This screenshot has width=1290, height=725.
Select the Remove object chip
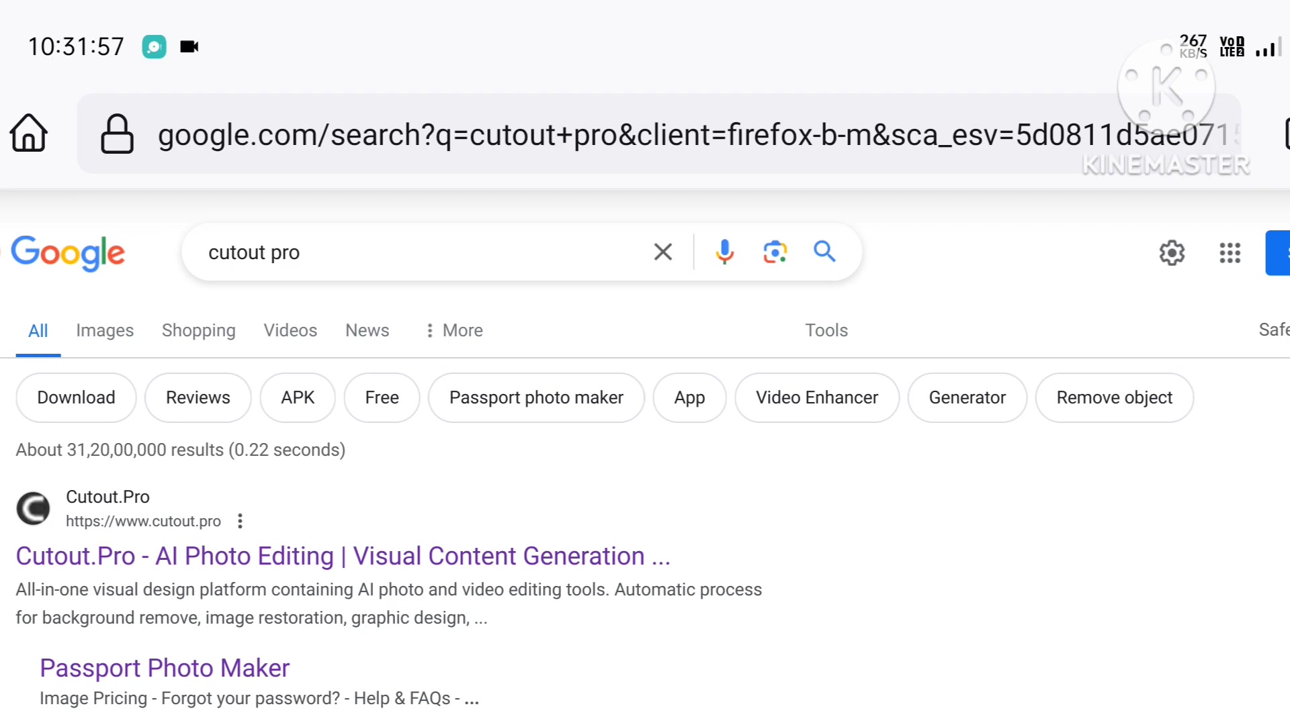point(1114,397)
